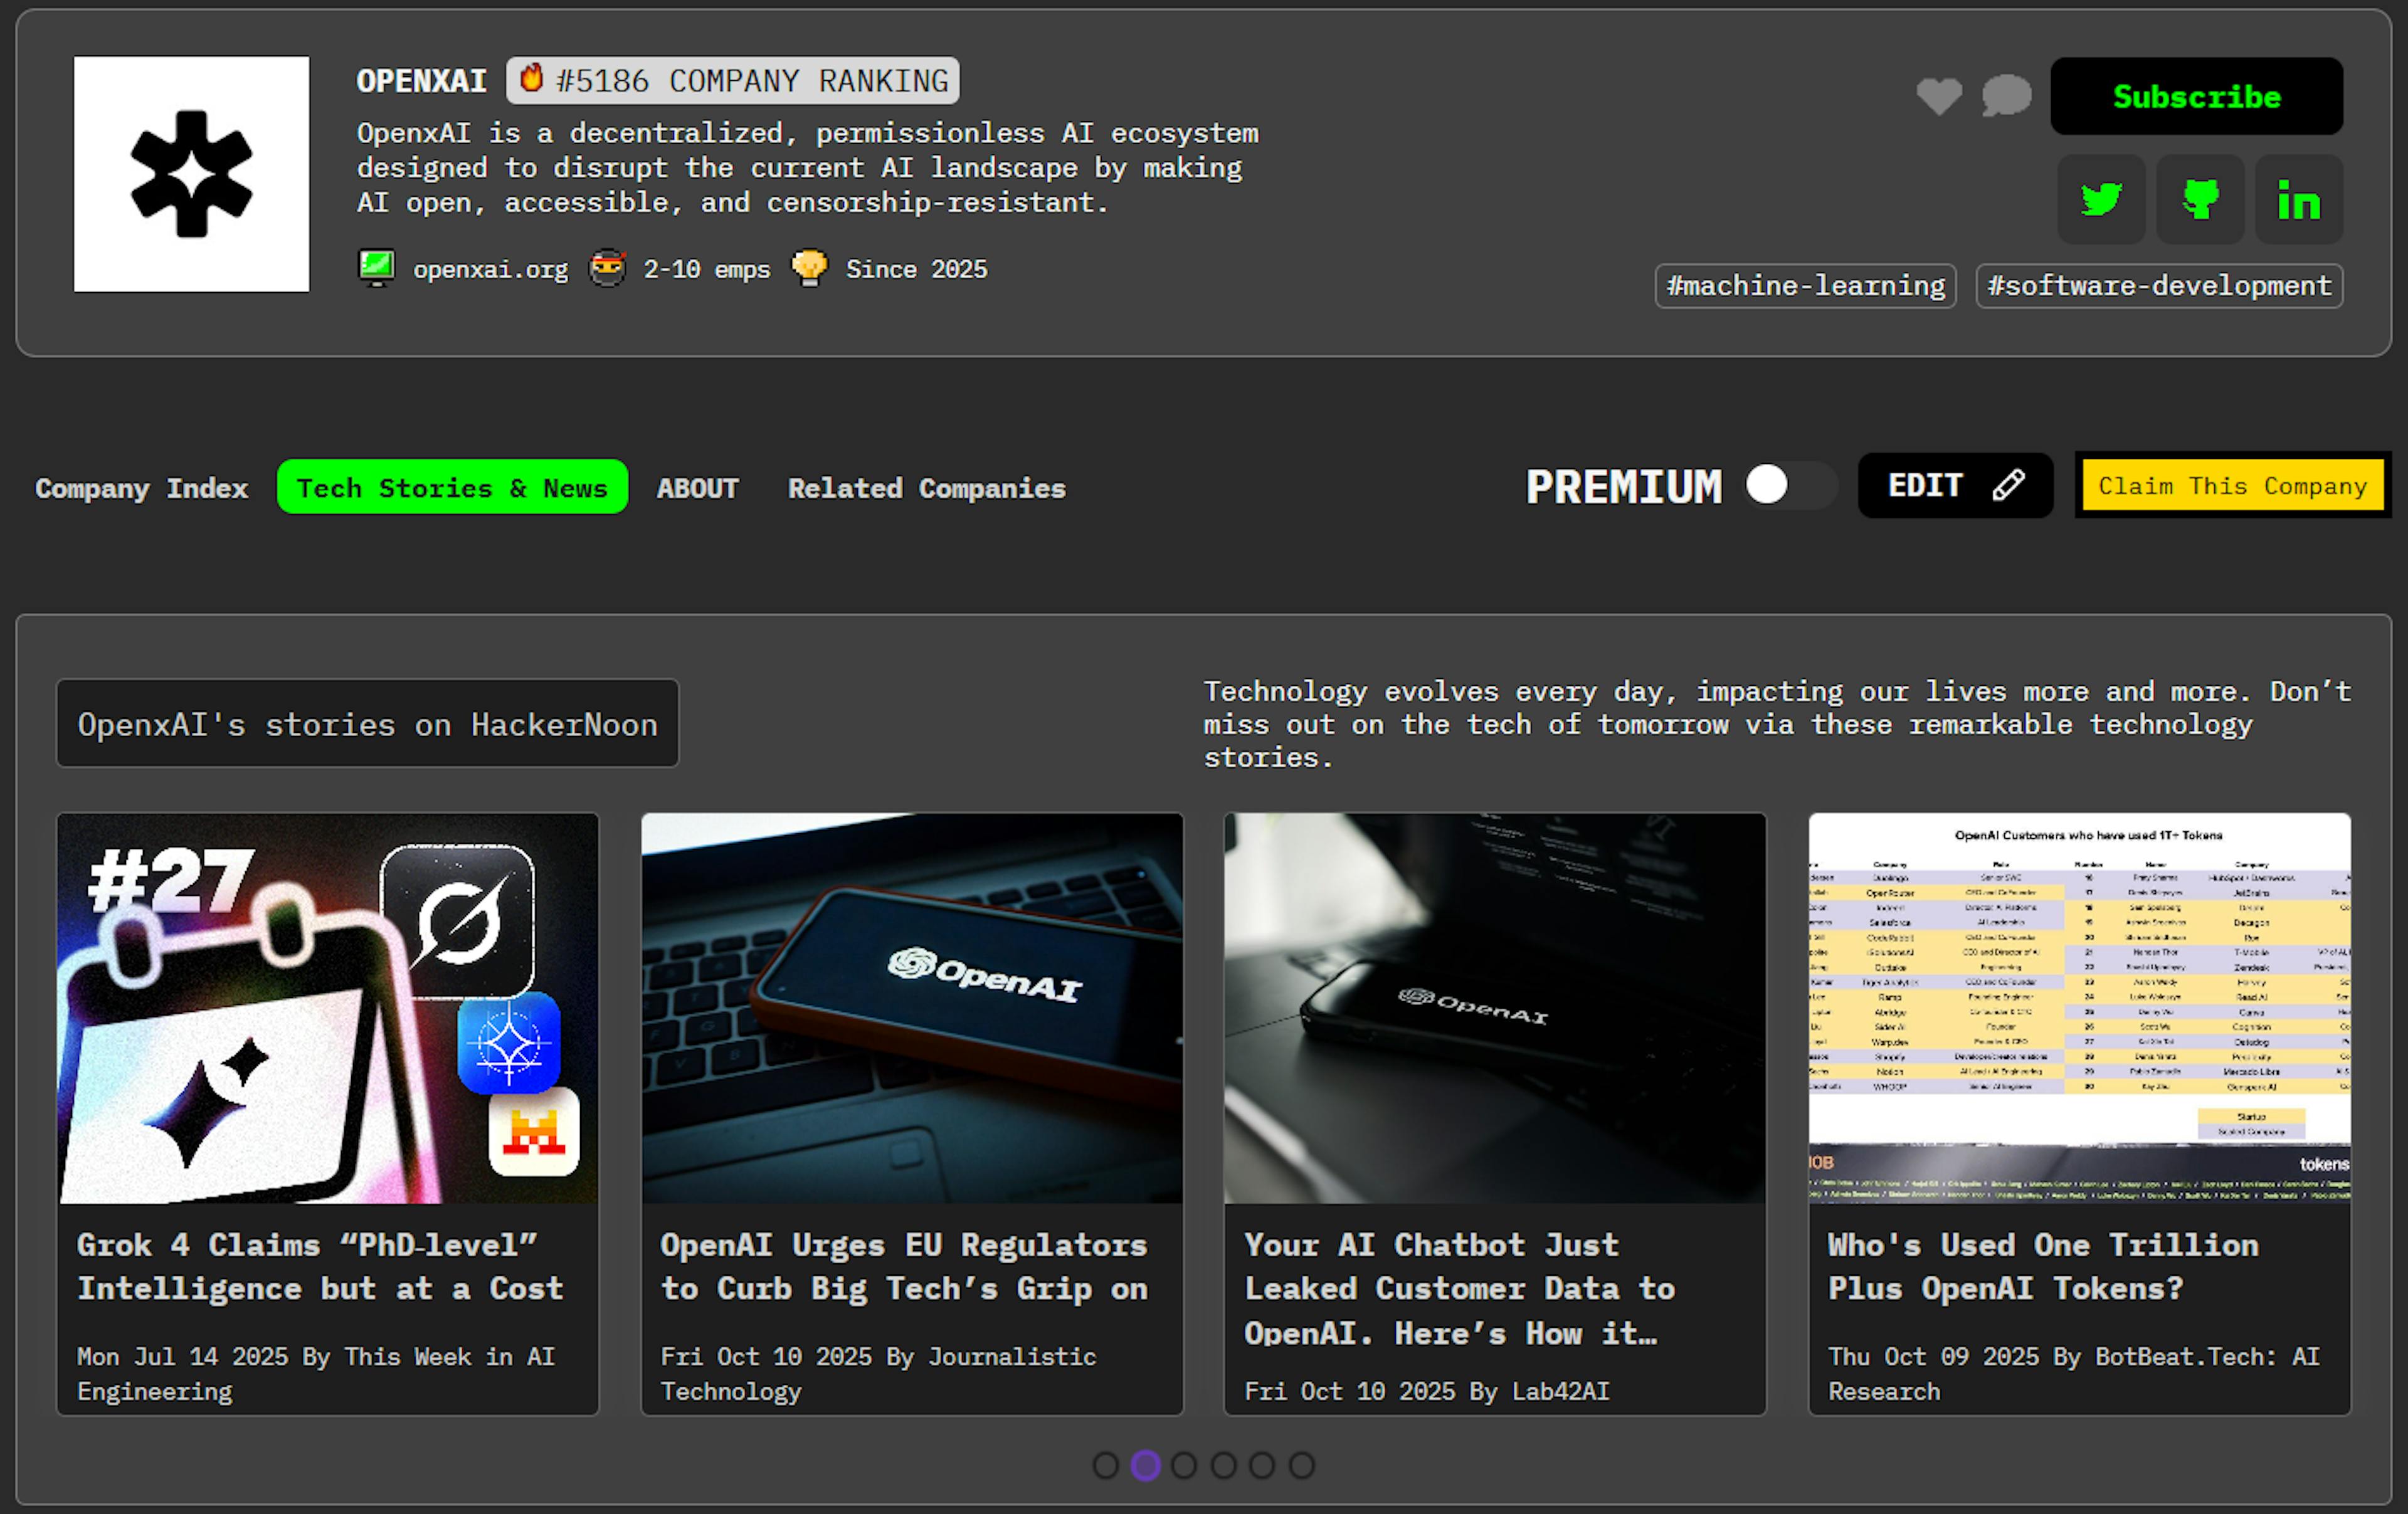The width and height of the screenshot is (2408, 1514).
Task: Select the third carousel pagination dot
Action: coord(1185,1466)
